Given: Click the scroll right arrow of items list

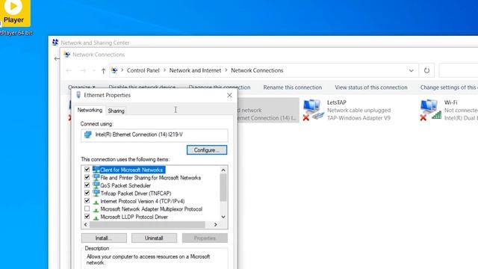Looking at the screenshot, I should coord(216,225).
